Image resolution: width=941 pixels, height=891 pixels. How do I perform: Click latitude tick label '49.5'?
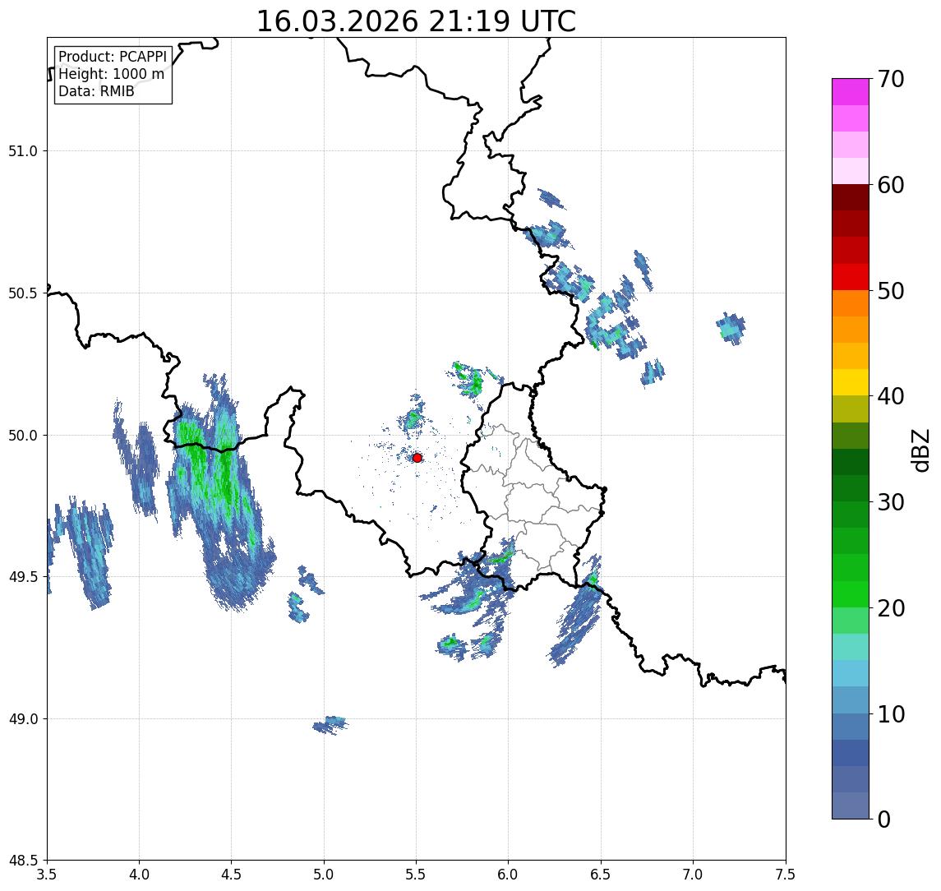tap(22, 577)
